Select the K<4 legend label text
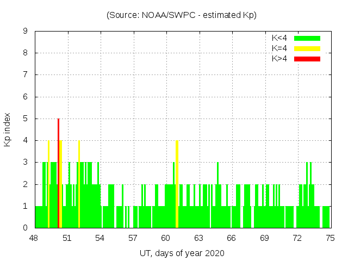 [279, 38]
